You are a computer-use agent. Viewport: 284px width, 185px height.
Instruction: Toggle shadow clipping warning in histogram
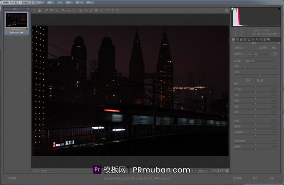pos(233,8)
